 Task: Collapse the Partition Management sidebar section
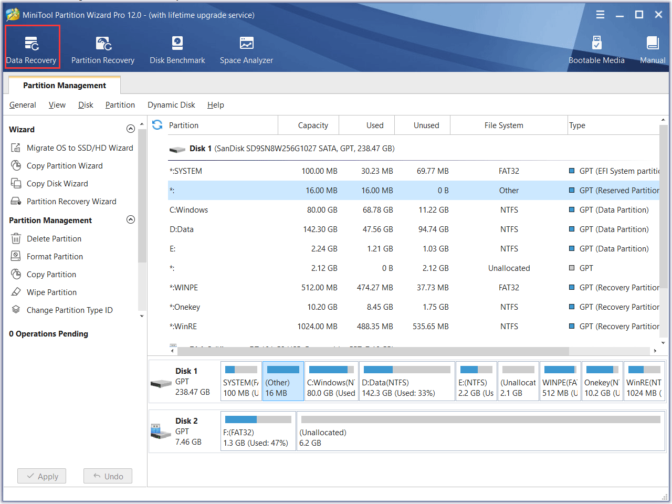click(x=131, y=220)
